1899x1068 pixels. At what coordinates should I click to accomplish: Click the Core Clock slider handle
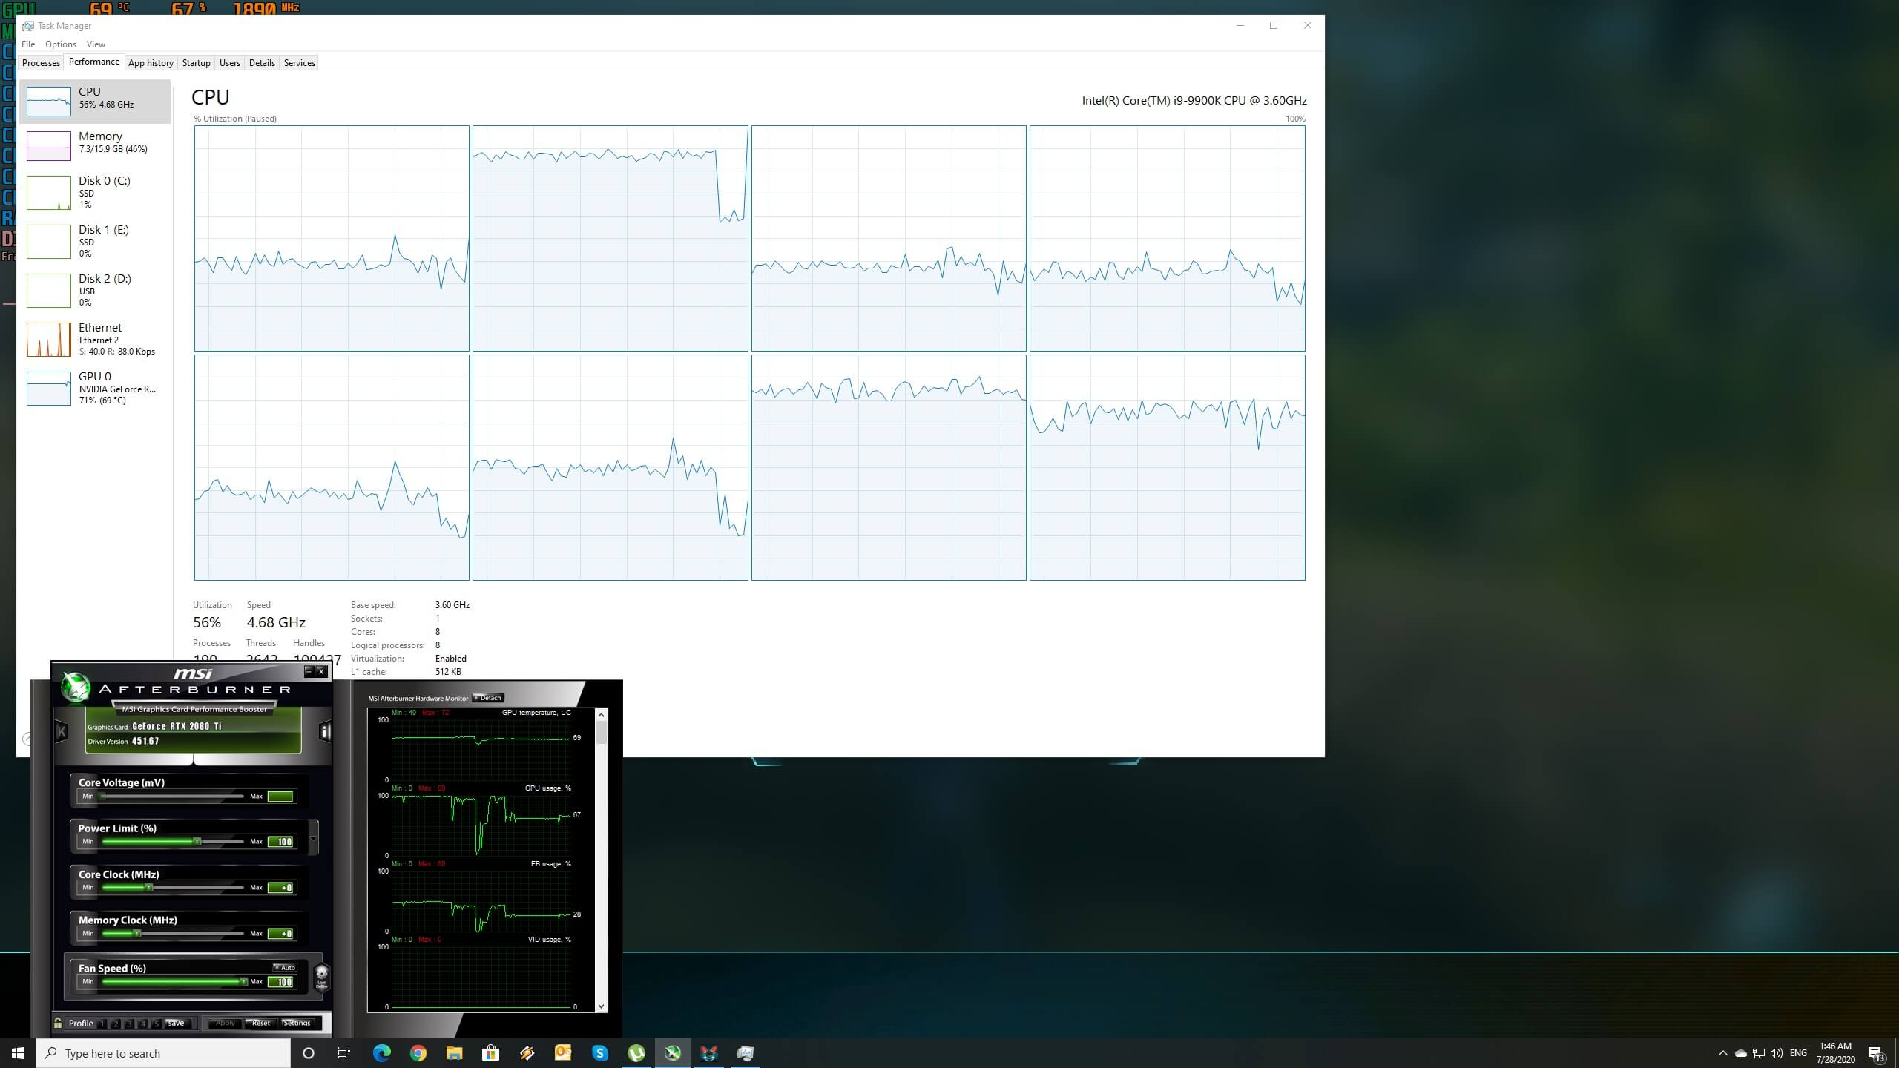point(149,887)
